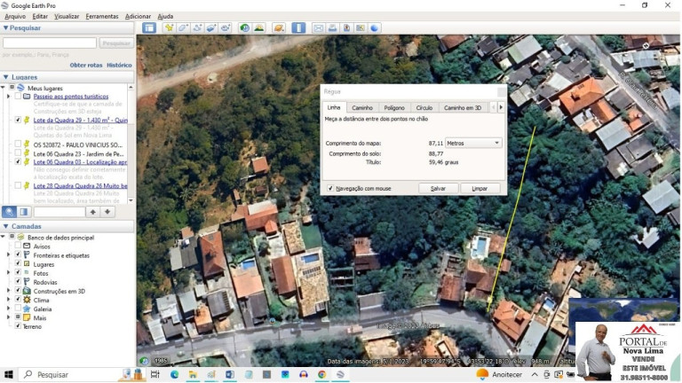Add a placemark with the yellow pin tool
This screenshot has width=682, height=383.
coord(170,27)
